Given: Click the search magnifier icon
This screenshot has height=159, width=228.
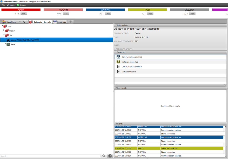Looking at the screenshot, I should tap(104, 156).
